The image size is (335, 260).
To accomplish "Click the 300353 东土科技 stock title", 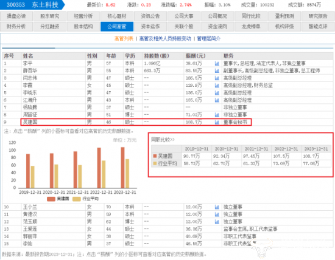I will point(32,5).
